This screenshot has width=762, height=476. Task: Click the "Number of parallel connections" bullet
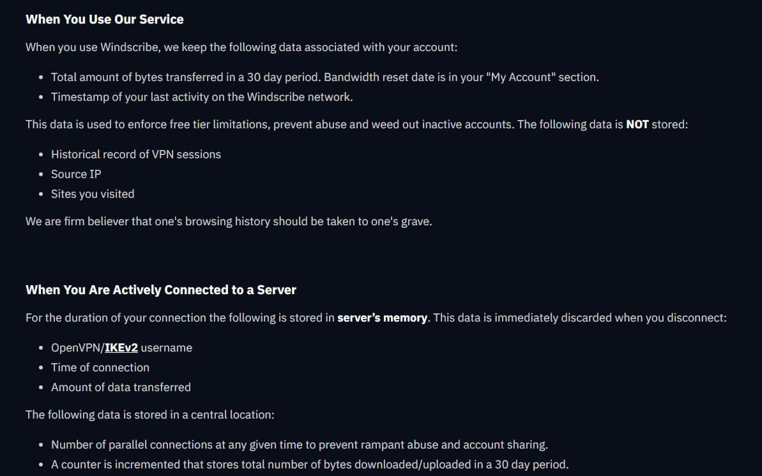(300, 445)
